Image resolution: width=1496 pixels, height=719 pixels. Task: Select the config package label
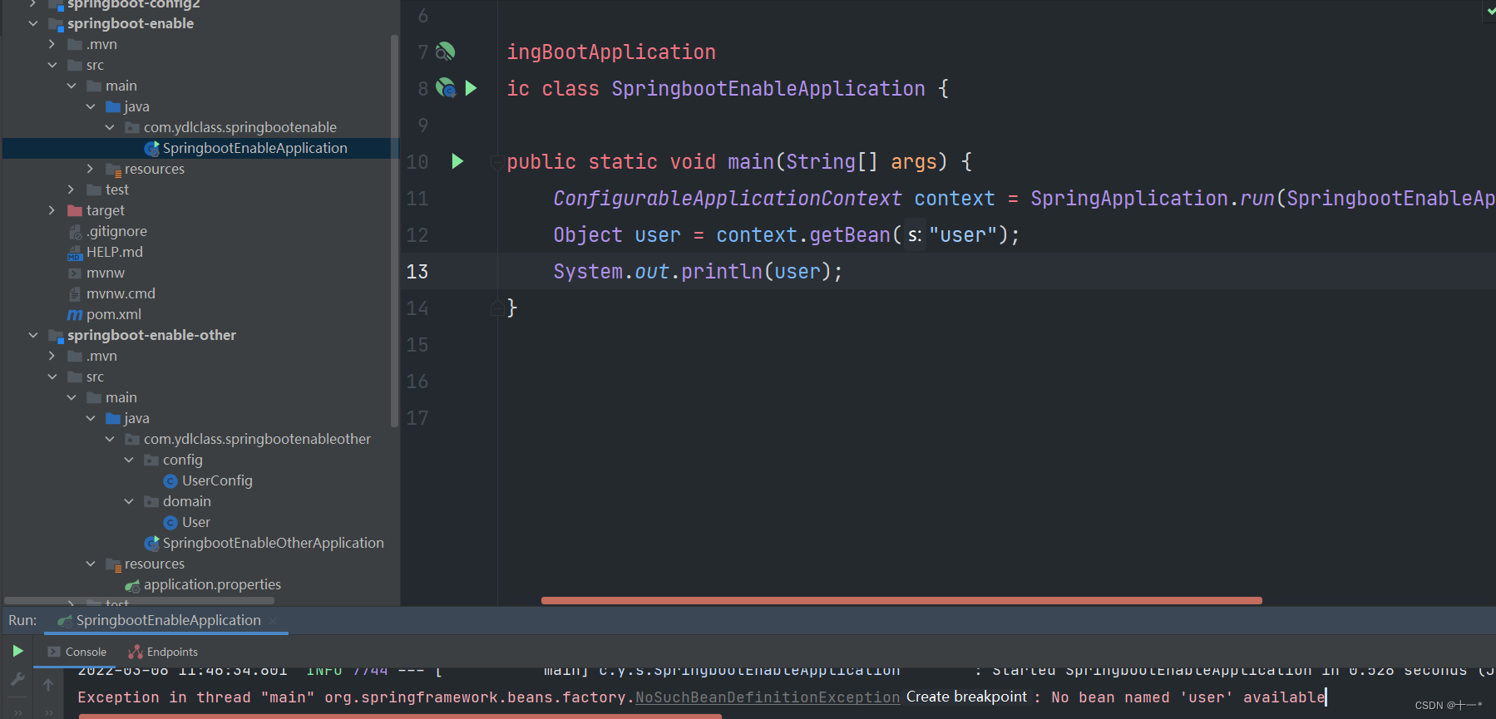(183, 460)
